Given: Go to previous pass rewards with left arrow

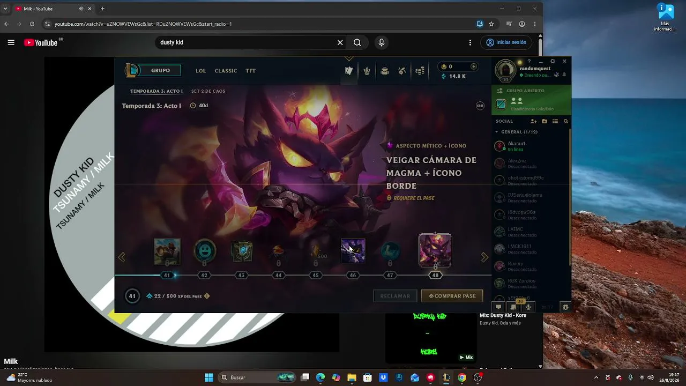Looking at the screenshot, I should point(122,257).
